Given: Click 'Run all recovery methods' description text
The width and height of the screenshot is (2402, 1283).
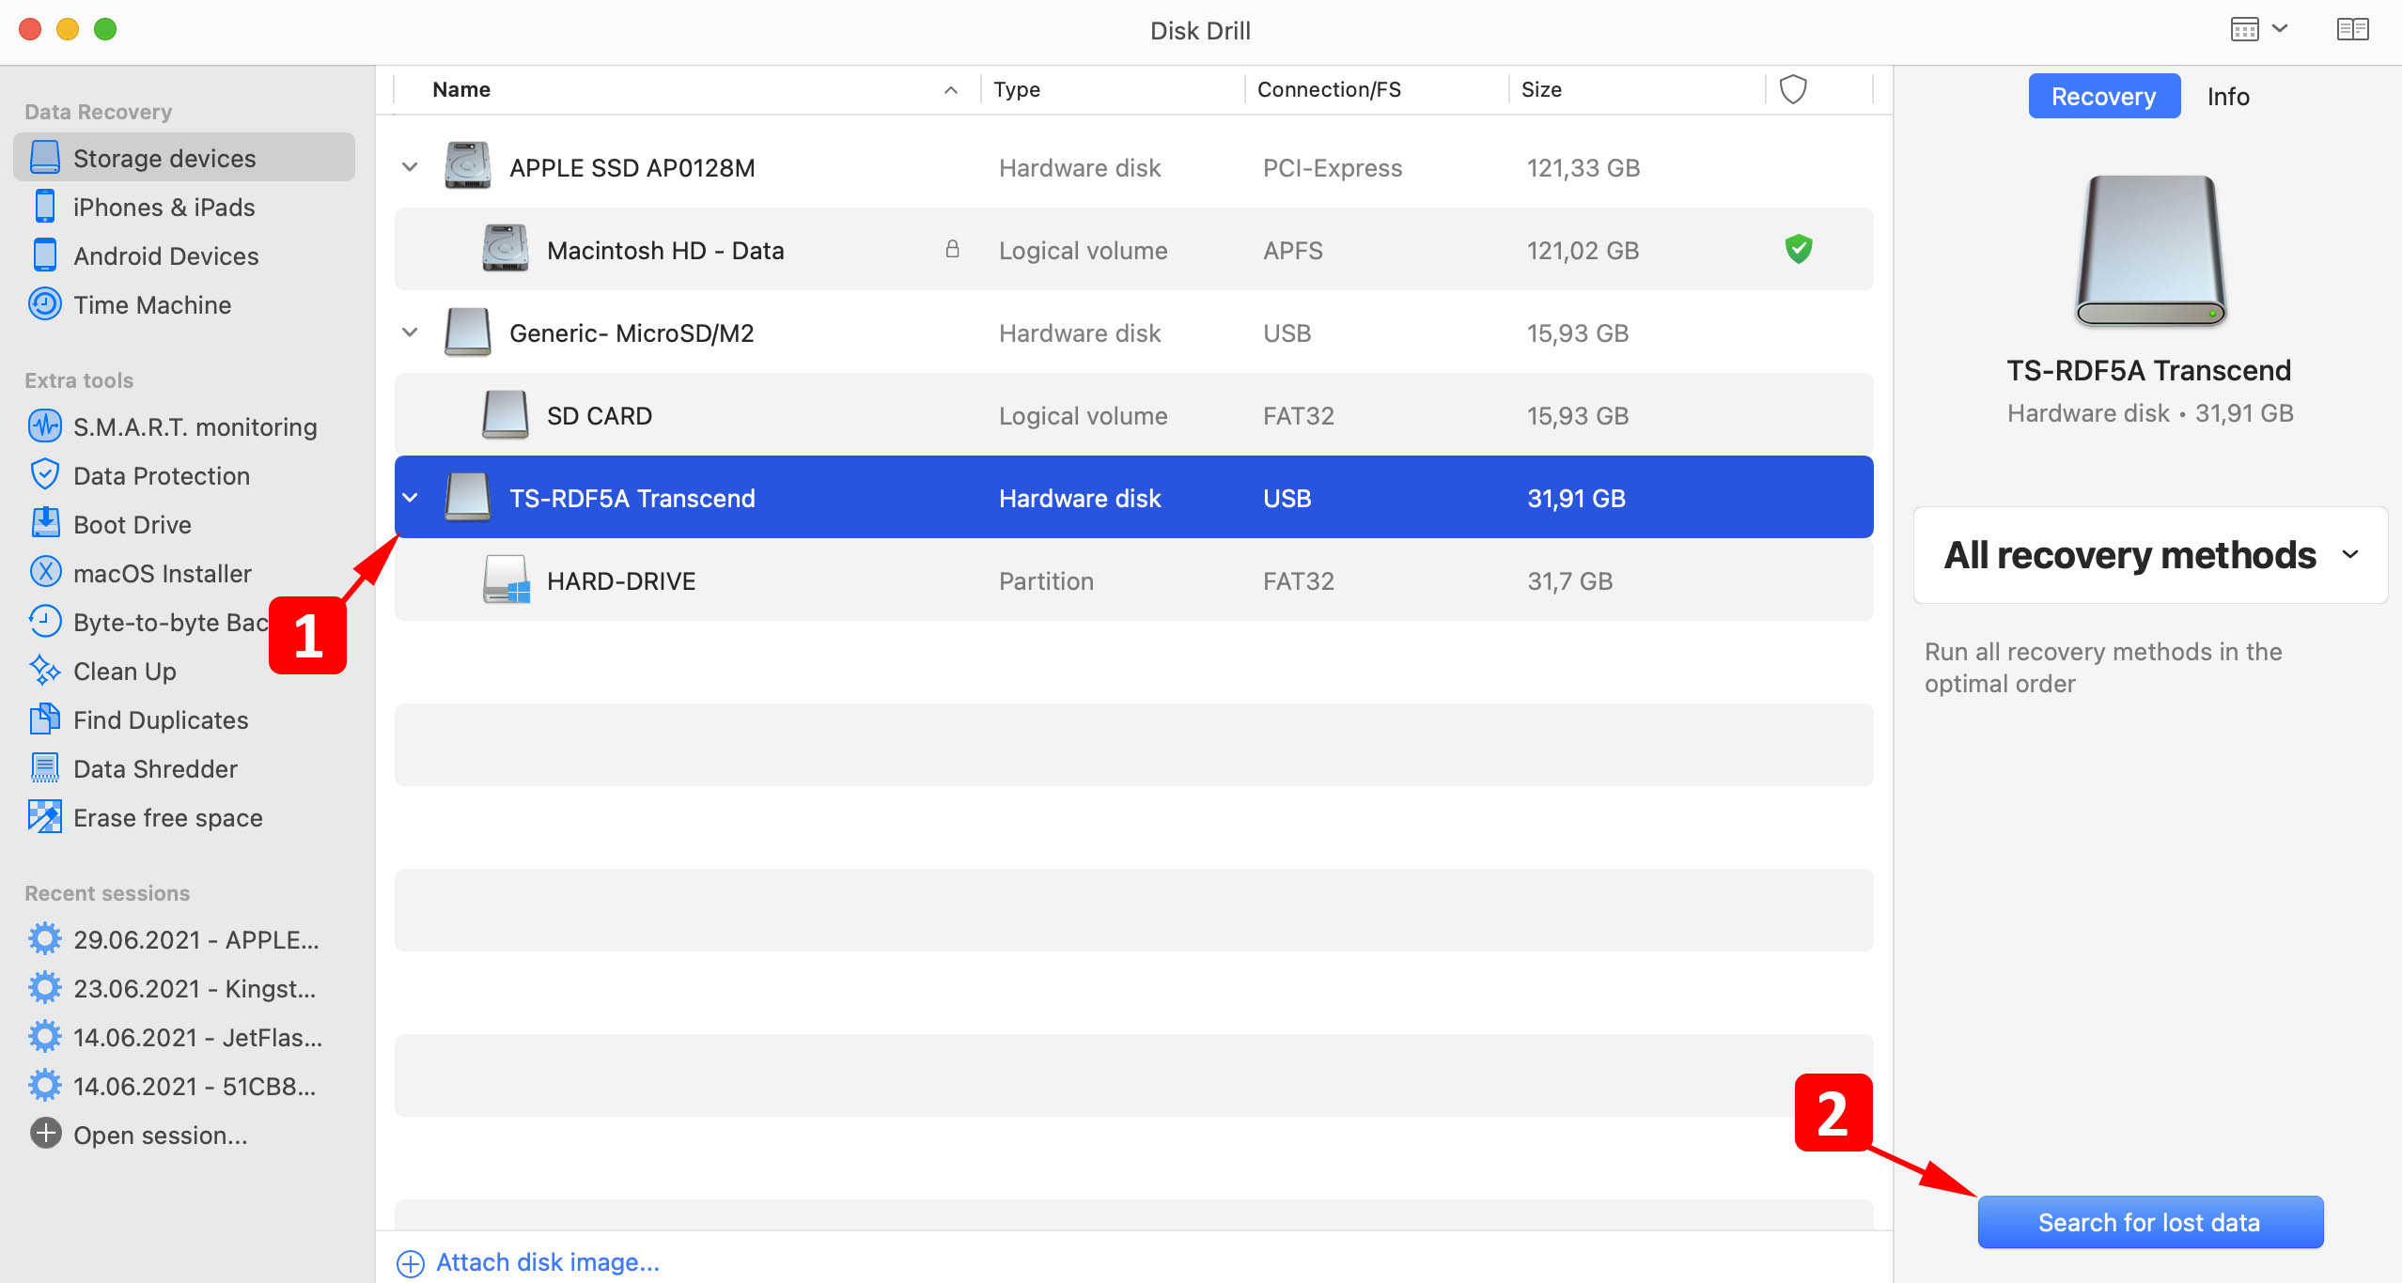Looking at the screenshot, I should (x=2103, y=667).
